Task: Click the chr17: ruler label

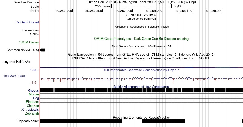Action: click(x=34, y=11)
